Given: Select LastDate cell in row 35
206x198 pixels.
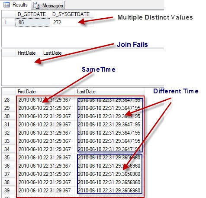Looking at the screenshot, I should pos(109,158).
